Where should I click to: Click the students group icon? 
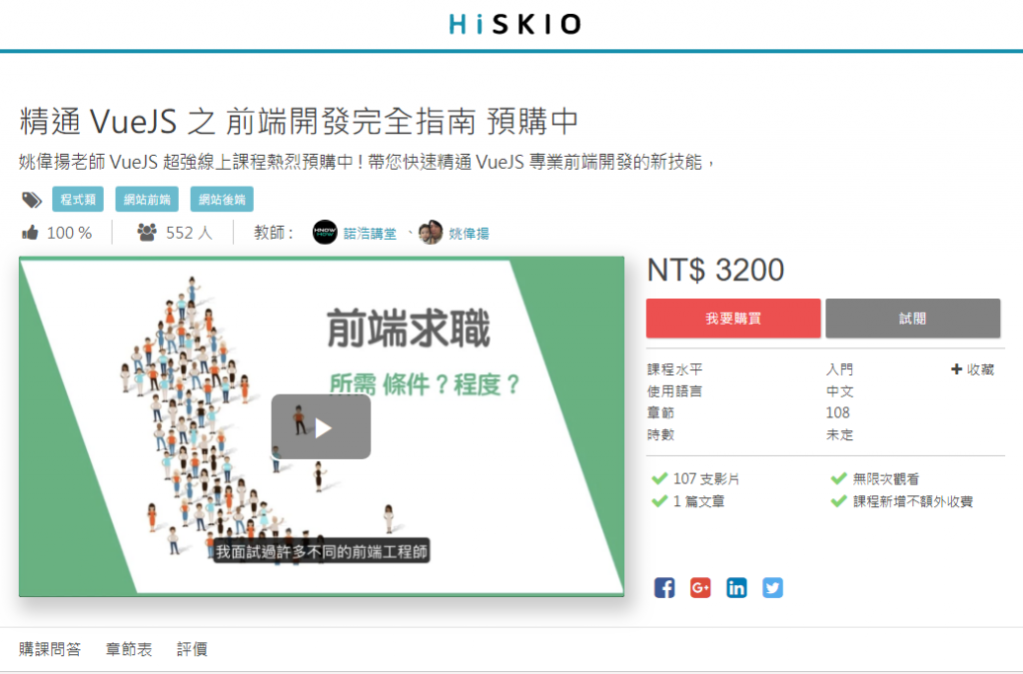(147, 232)
